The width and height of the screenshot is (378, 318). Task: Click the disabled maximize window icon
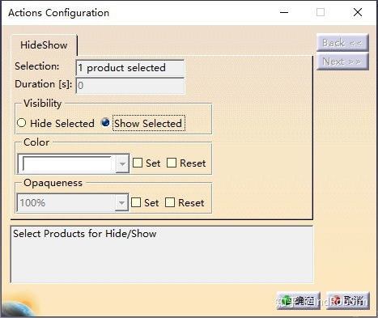pyautogui.click(x=321, y=12)
